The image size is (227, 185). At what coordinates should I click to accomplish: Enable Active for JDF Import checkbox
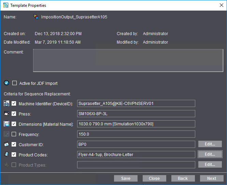(14, 83)
